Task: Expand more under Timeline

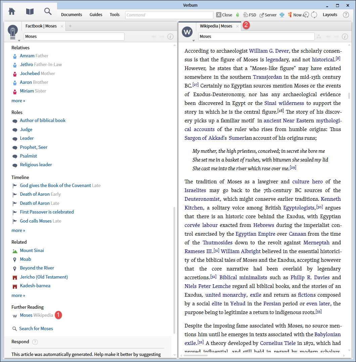Action: click(x=18, y=230)
